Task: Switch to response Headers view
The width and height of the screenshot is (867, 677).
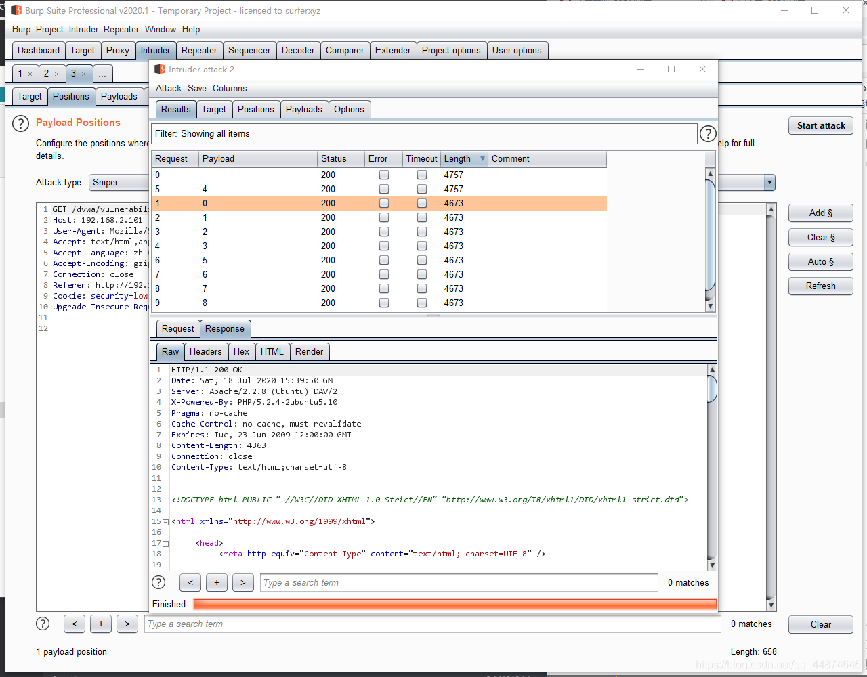Action: tap(206, 351)
